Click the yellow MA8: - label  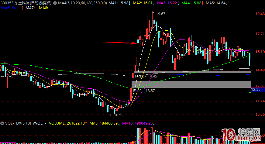coord(45,8)
